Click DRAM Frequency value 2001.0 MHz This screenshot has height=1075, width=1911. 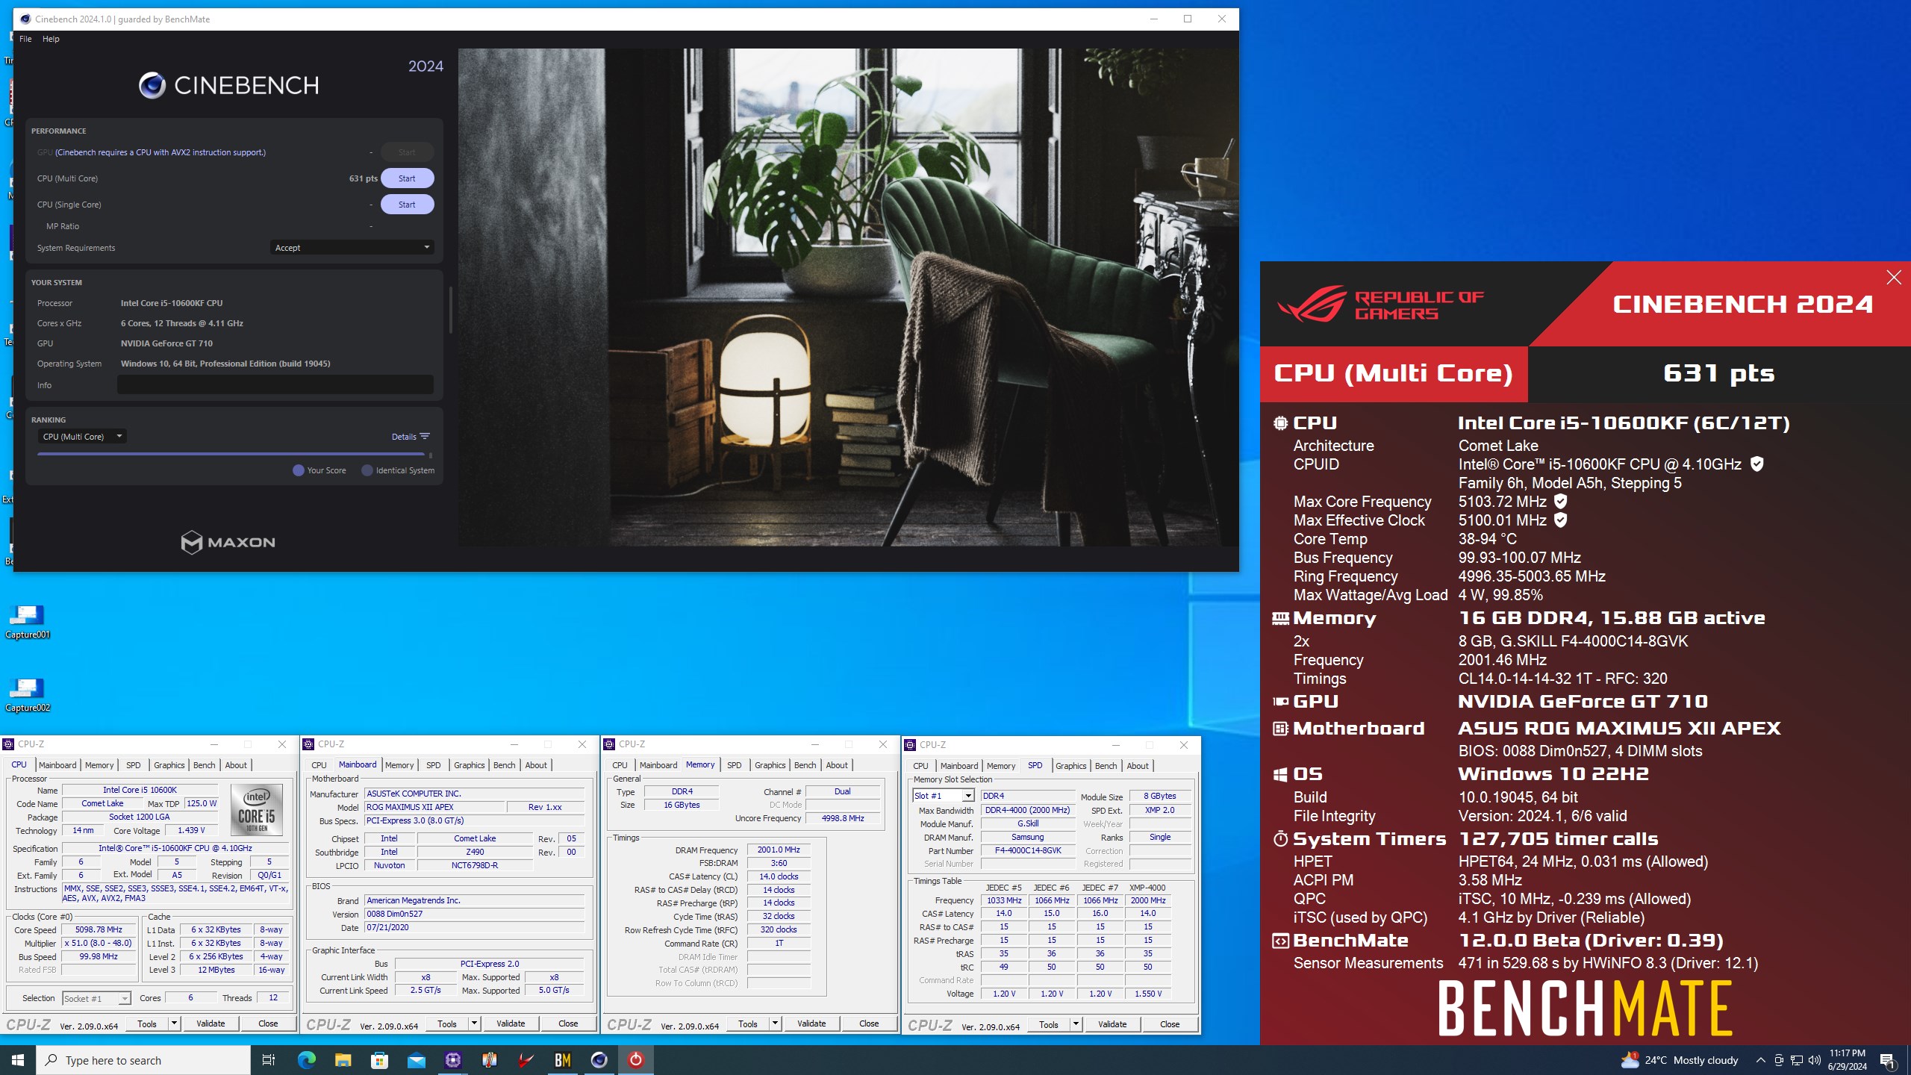[x=779, y=850]
